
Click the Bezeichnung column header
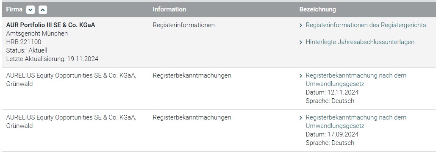(x=317, y=9)
